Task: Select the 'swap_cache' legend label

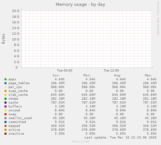Action: (18, 91)
